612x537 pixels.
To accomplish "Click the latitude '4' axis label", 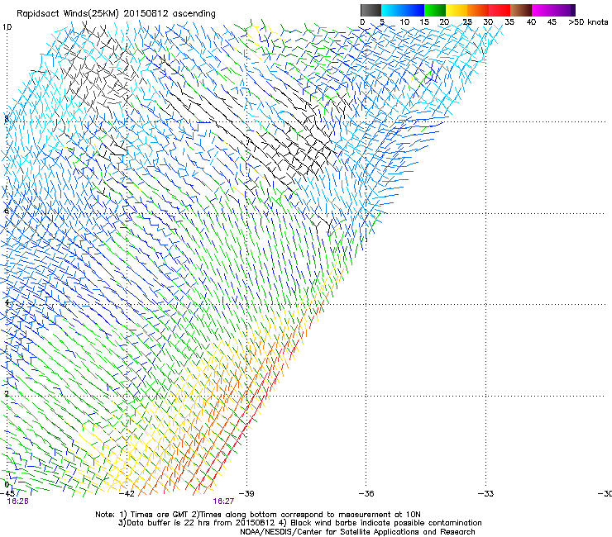I will pyautogui.click(x=7, y=302).
